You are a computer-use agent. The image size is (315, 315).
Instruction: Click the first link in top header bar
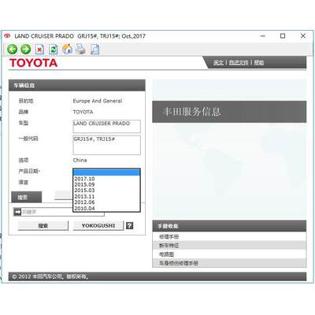click(x=218, y=62)
